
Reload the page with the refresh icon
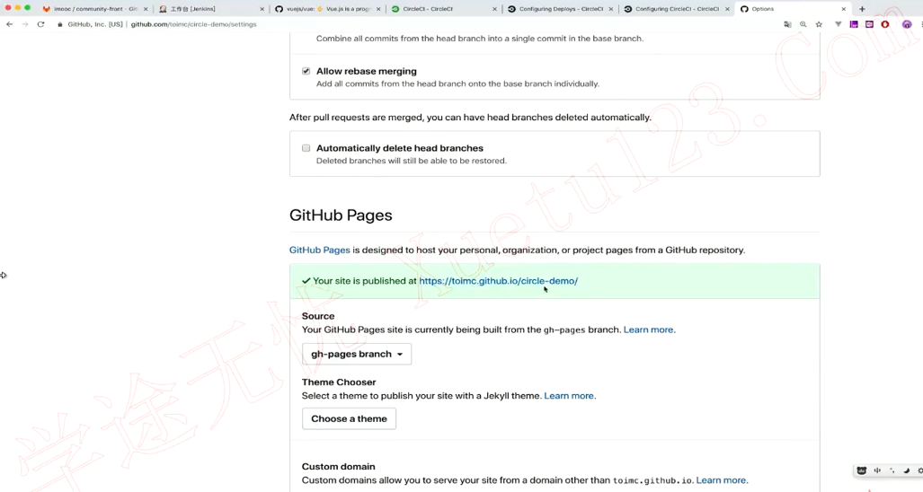tap(40, 24)
